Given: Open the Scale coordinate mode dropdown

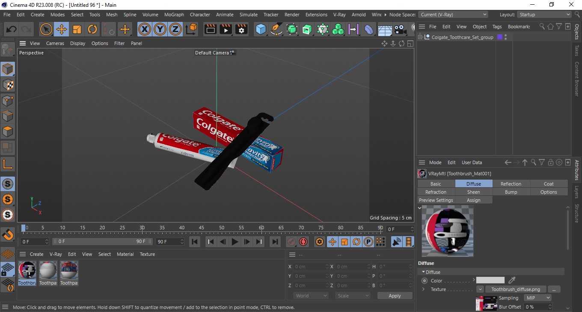Looking at the screenshot, I should point(353,296).
